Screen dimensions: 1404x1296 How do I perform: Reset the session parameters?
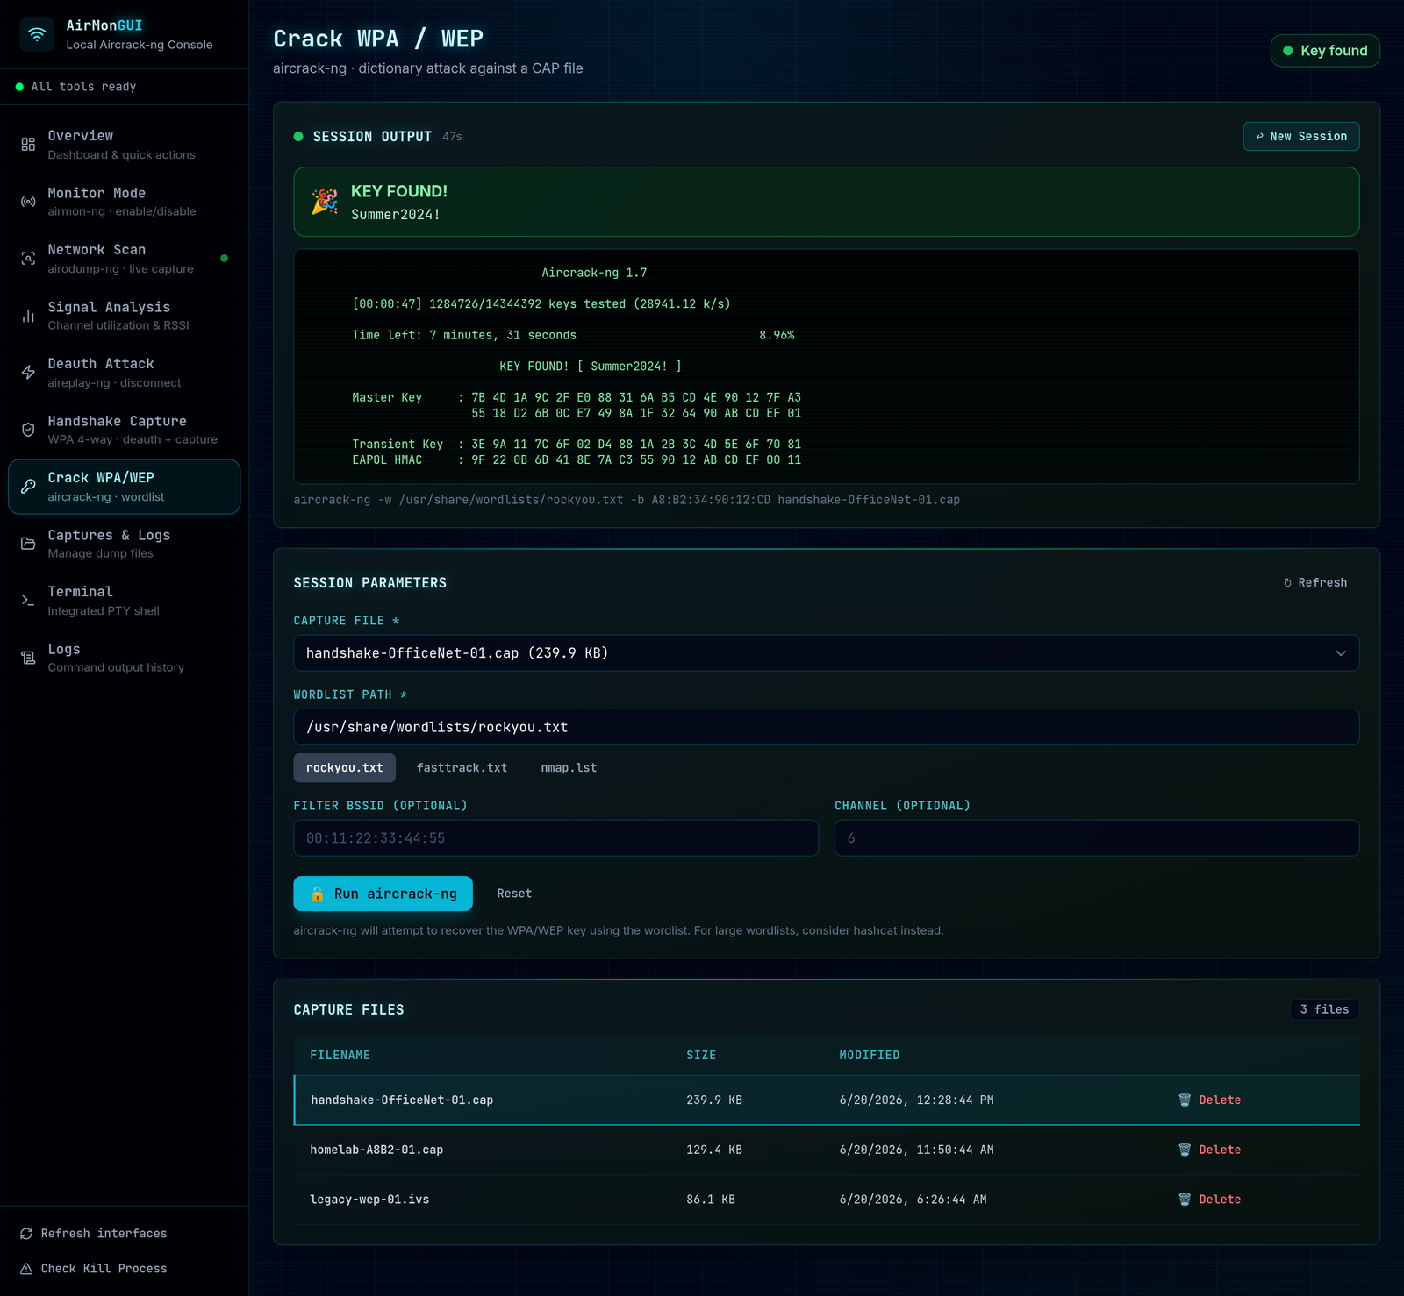click(514, 894)
